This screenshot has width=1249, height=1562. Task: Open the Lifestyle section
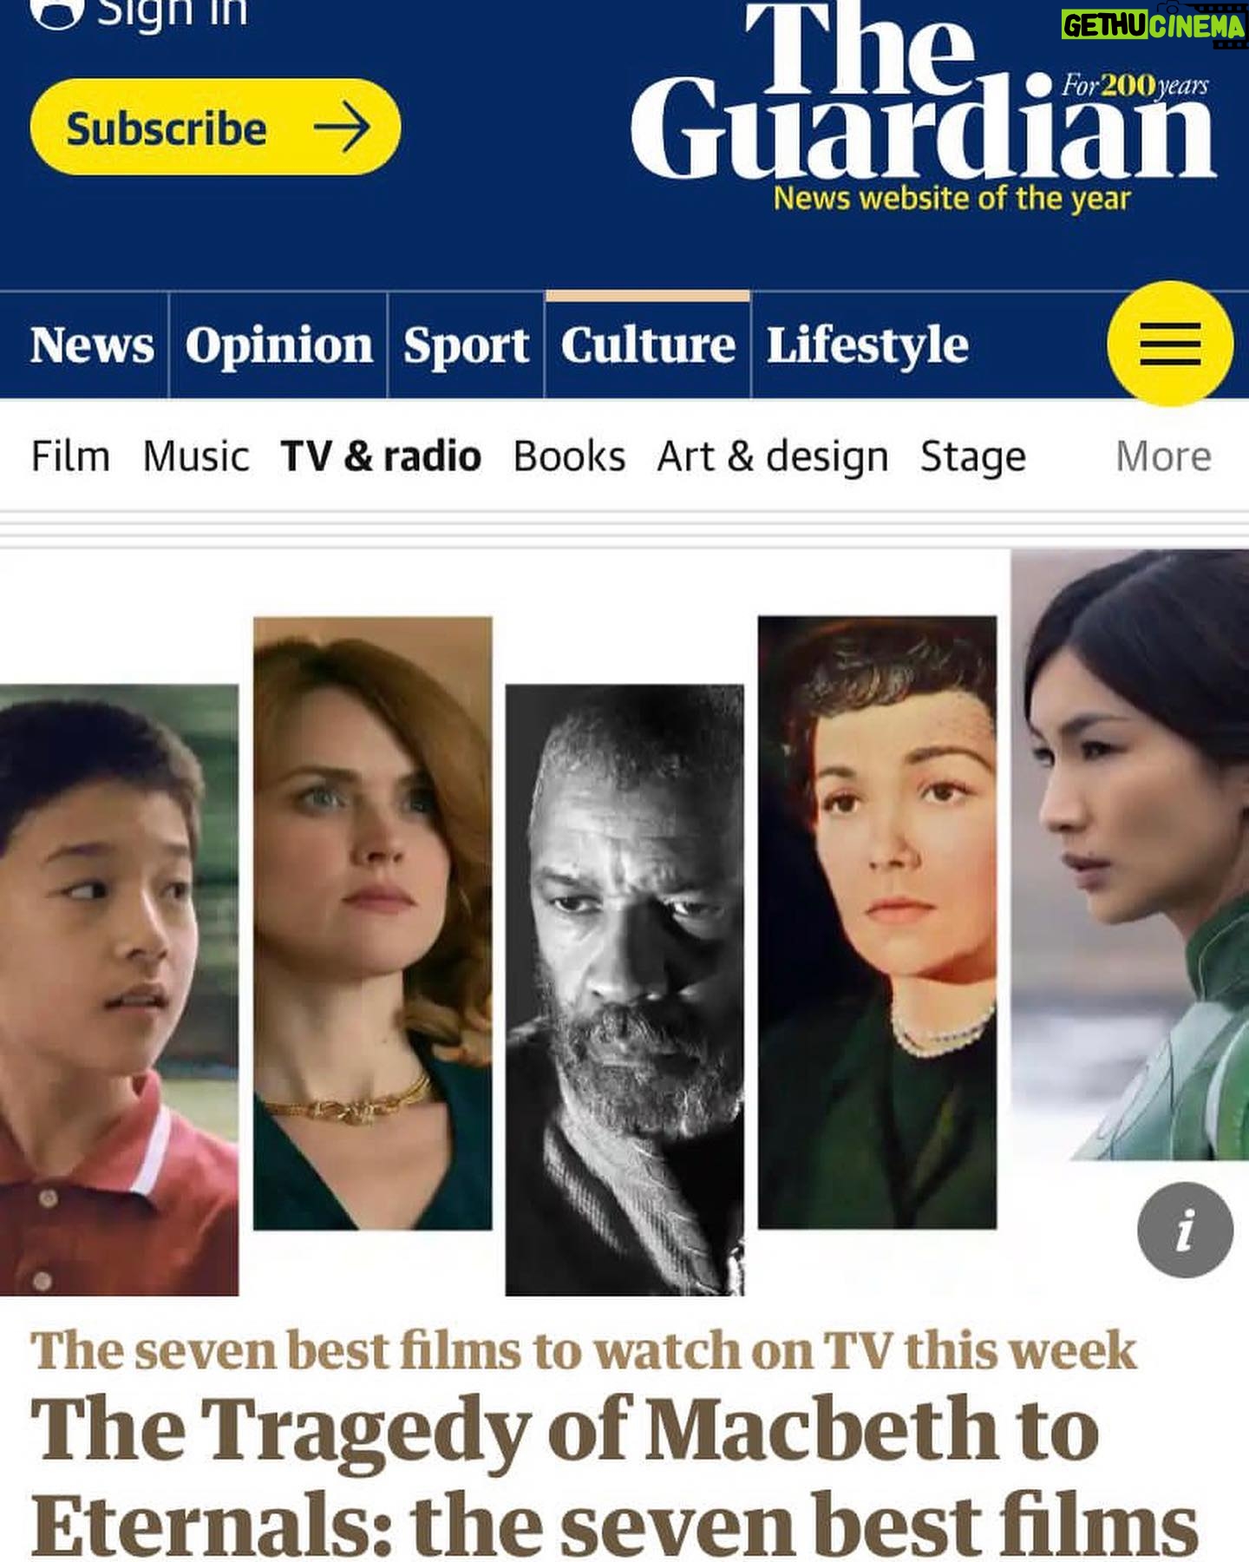(x=867, y=345)
